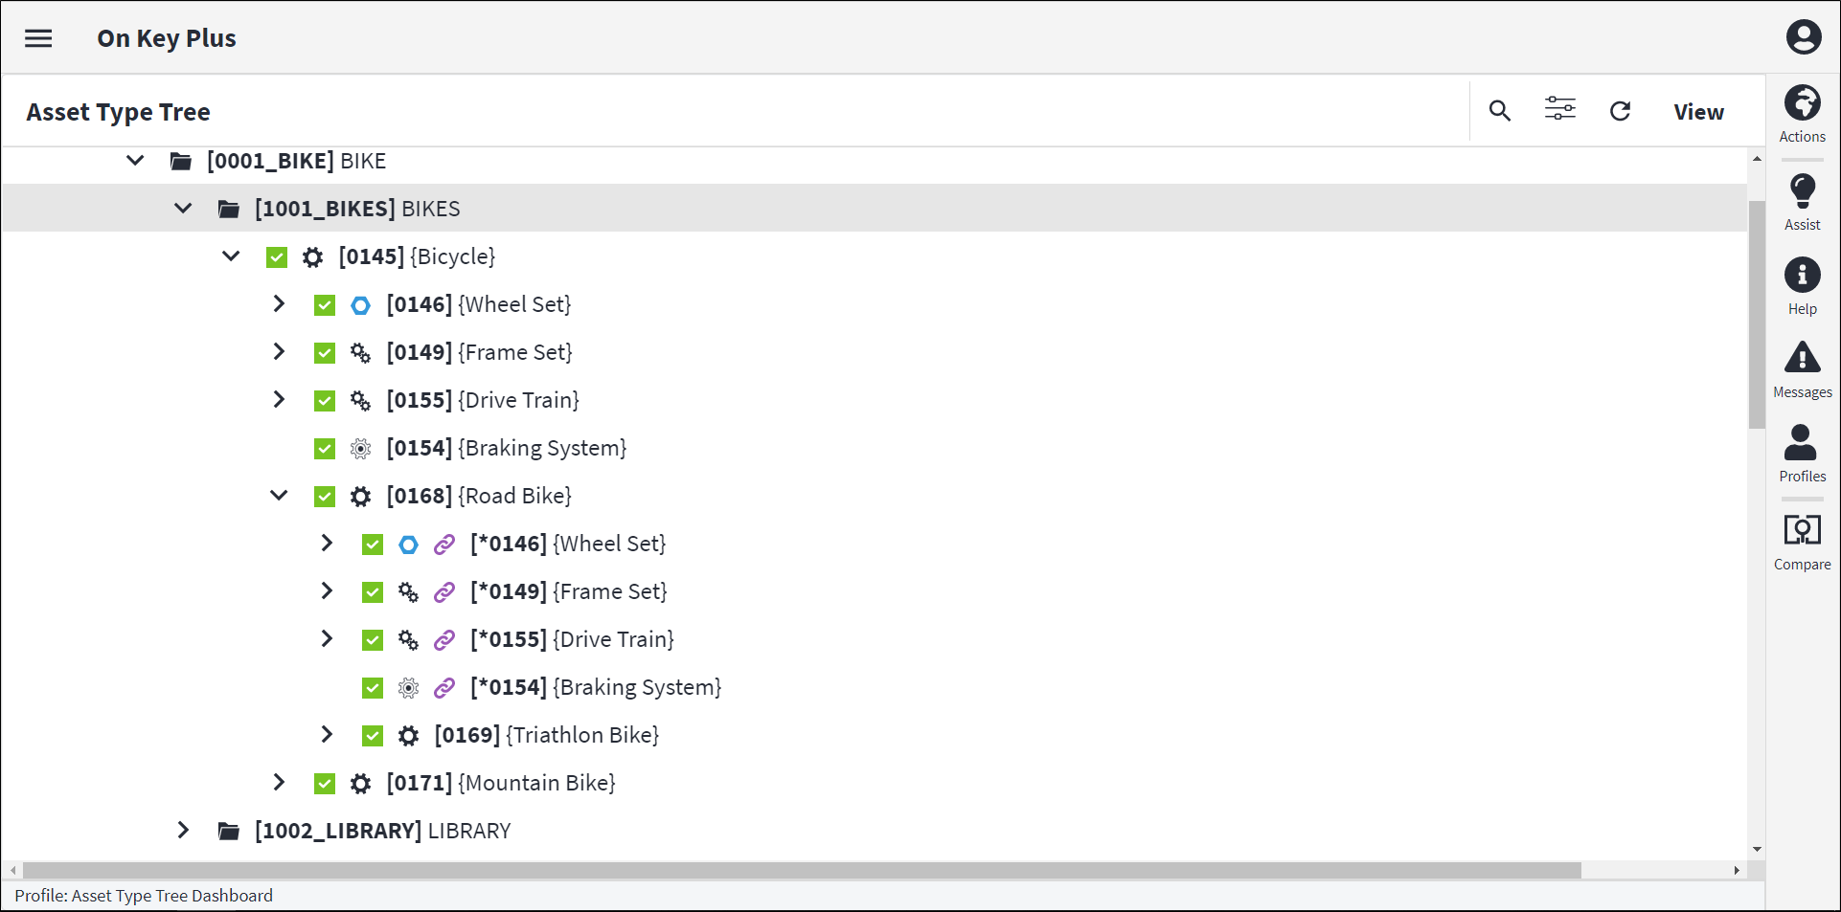Expand the [0146] Wheel Set node
The height and width of the screenshot is (912, 1841).
(x=279, y=303)
